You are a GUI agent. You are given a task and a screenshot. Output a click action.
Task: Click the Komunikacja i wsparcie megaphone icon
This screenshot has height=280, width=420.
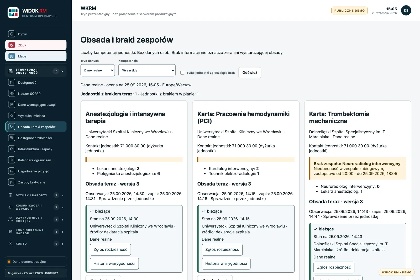10,207
